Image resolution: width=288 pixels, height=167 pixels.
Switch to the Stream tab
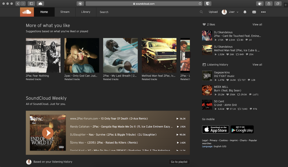[65, 12]
